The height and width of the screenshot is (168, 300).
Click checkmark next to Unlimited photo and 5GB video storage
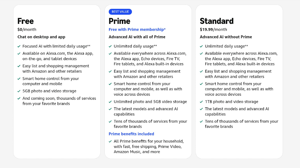tap(110, 102)
